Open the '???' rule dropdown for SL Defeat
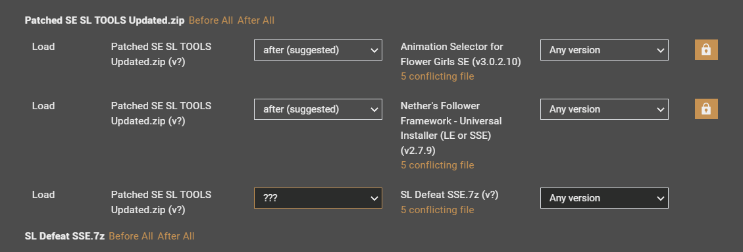The image size is (743, 252). (x=318, y=198)
